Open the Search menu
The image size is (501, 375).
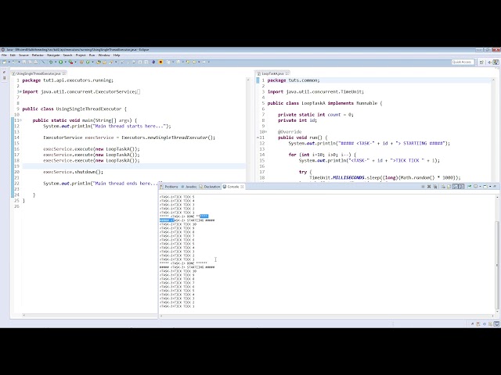tap(68, 55)
